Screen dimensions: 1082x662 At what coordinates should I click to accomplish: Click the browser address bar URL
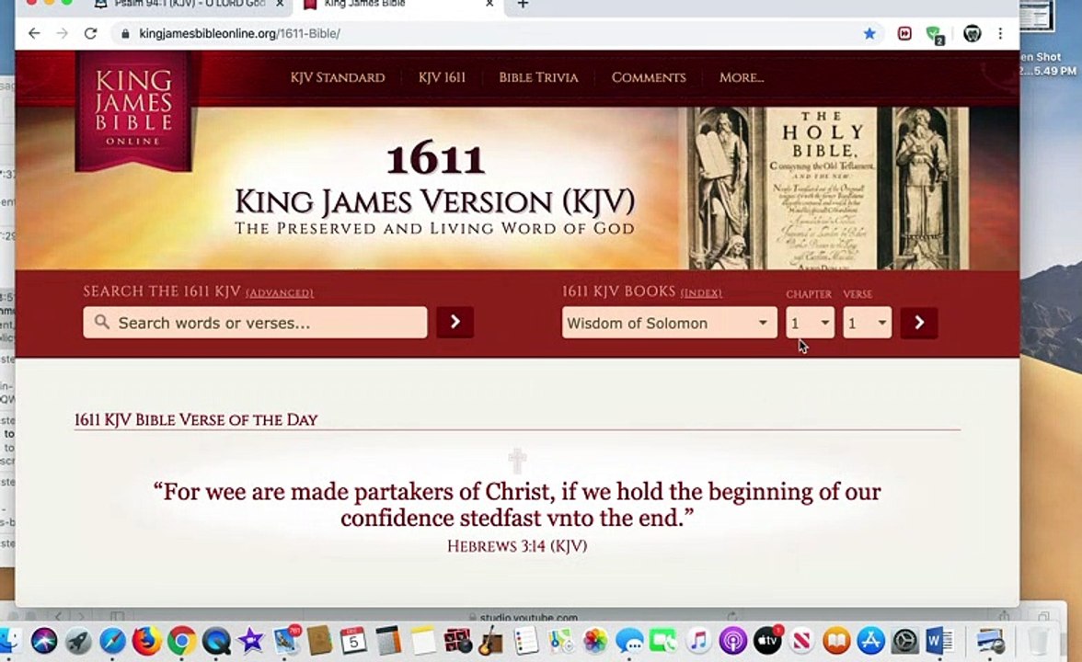(239, 33)
